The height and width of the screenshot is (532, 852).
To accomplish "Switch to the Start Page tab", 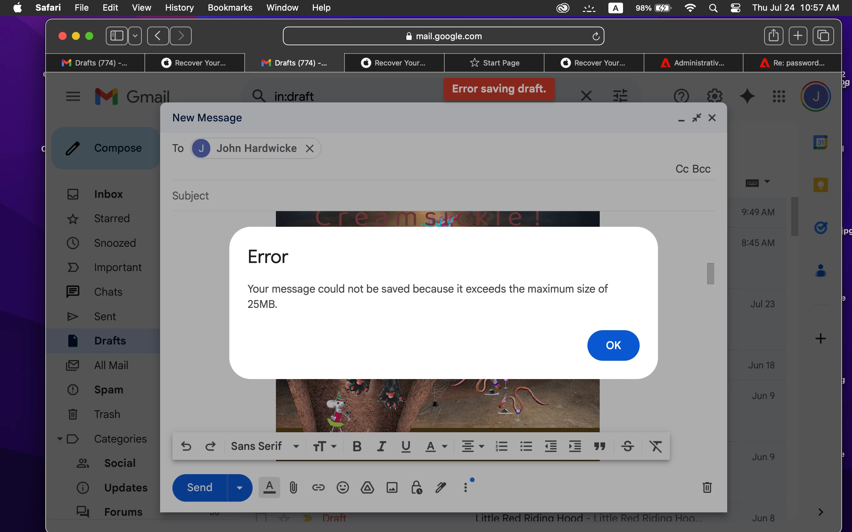I will pyautogui.click(x=494, y=63).
